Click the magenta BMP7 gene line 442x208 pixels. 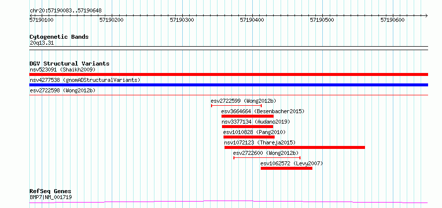228,202
